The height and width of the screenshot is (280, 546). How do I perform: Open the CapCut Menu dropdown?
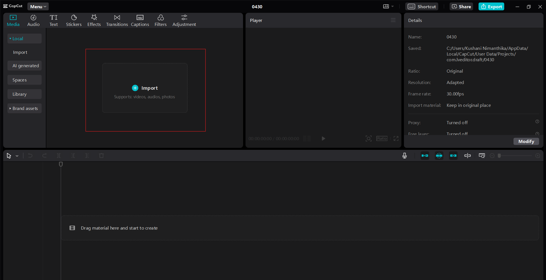tap(38, 6)
